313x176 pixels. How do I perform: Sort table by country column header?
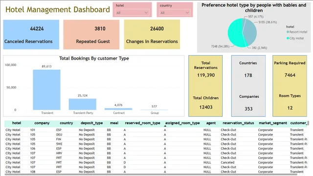tap(67, 123)
